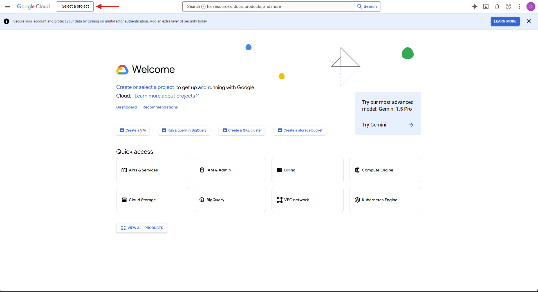
Task: Click the info icon in security banner
Action: pyautogui.click(x=6, y=21)
